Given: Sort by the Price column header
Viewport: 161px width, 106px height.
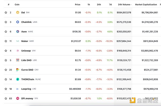Looking at the screenshot, I should pos(78,5).
